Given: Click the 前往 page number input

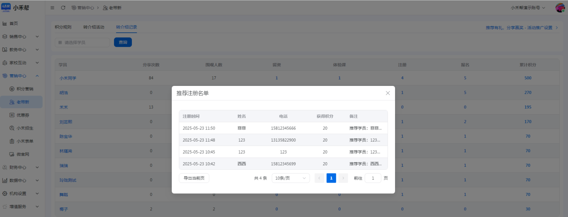Looking at the screenshot, I should coord(373,178).
